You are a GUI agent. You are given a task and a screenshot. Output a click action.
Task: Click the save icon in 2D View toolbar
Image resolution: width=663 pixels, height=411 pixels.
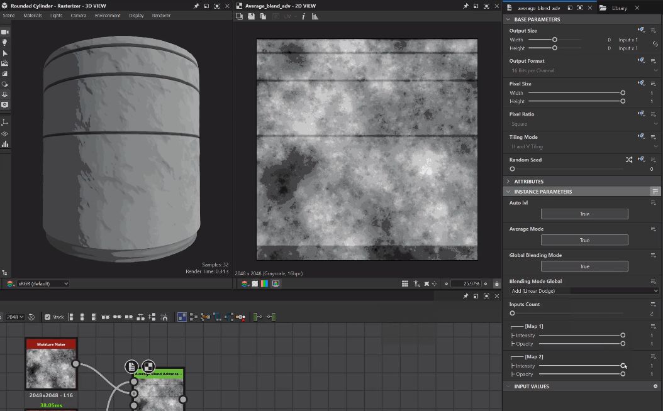(251, 16)
